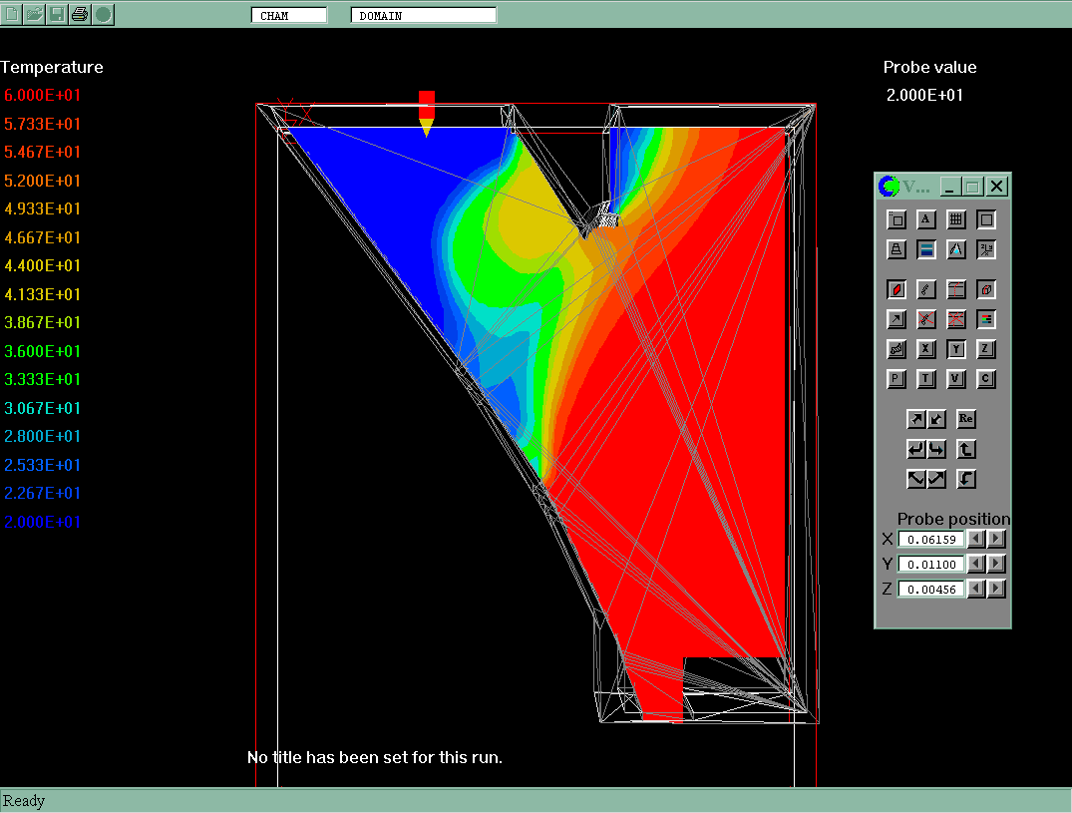Viewport: 1072px width, 813px height.
Task: Click the probe X position value field
Action: pos(931,539)
